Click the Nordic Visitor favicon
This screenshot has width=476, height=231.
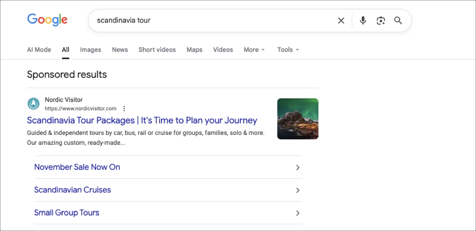[x=33, y=104]
